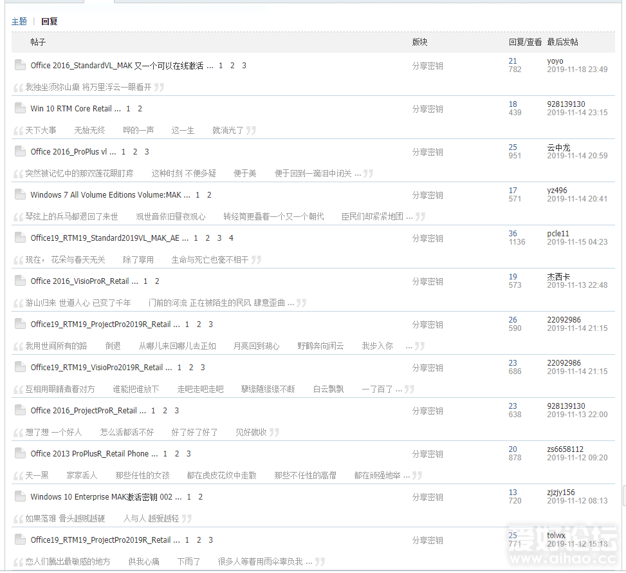Open last poster 云中龙's profile
The height and width of the screenshot is (573, 626).
point(558,147)
